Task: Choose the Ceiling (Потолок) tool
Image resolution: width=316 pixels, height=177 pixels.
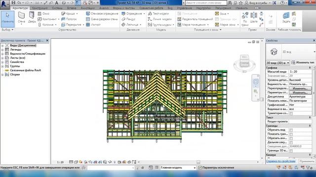Action: coord(69,19)
